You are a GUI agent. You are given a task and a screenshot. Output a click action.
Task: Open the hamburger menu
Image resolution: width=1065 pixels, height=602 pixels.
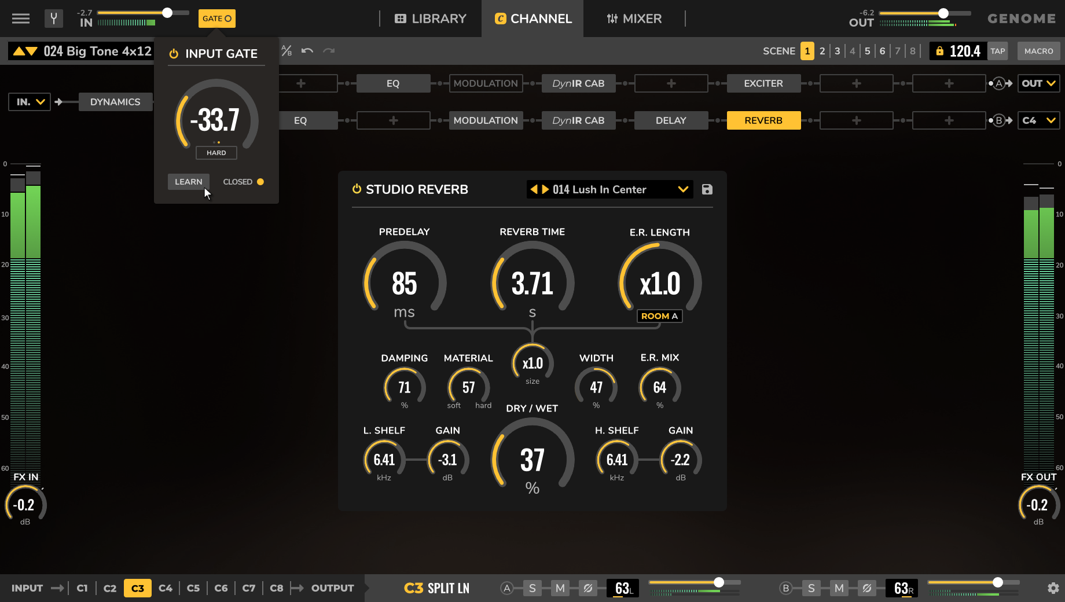(x=20, y=18)
